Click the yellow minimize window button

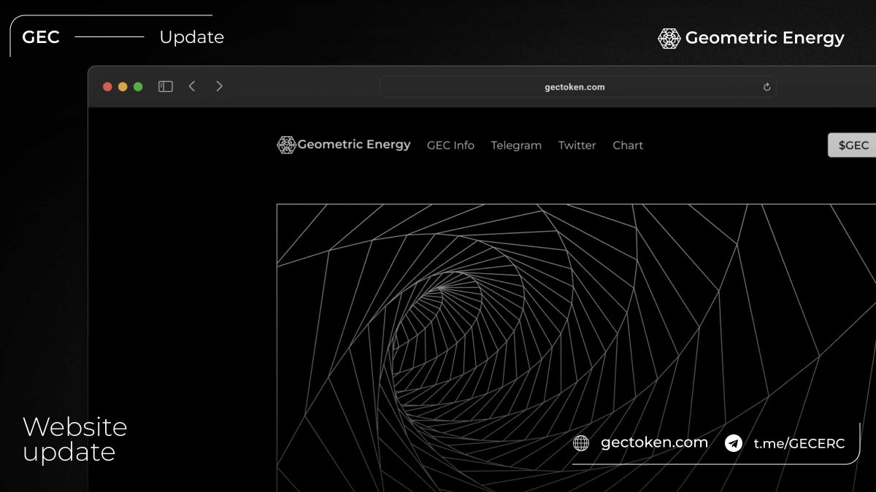pos(123,87)
